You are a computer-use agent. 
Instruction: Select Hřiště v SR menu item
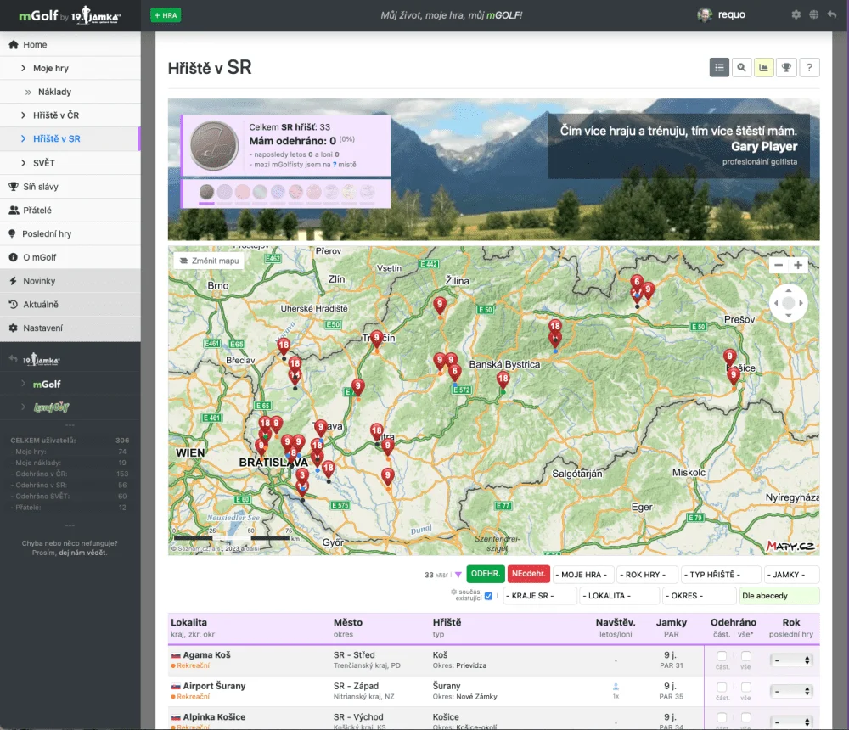[70, 138]
